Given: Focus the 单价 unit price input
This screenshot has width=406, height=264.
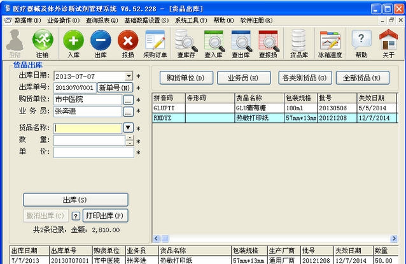Looking at the screenshot, I should [x=94, y=152].
